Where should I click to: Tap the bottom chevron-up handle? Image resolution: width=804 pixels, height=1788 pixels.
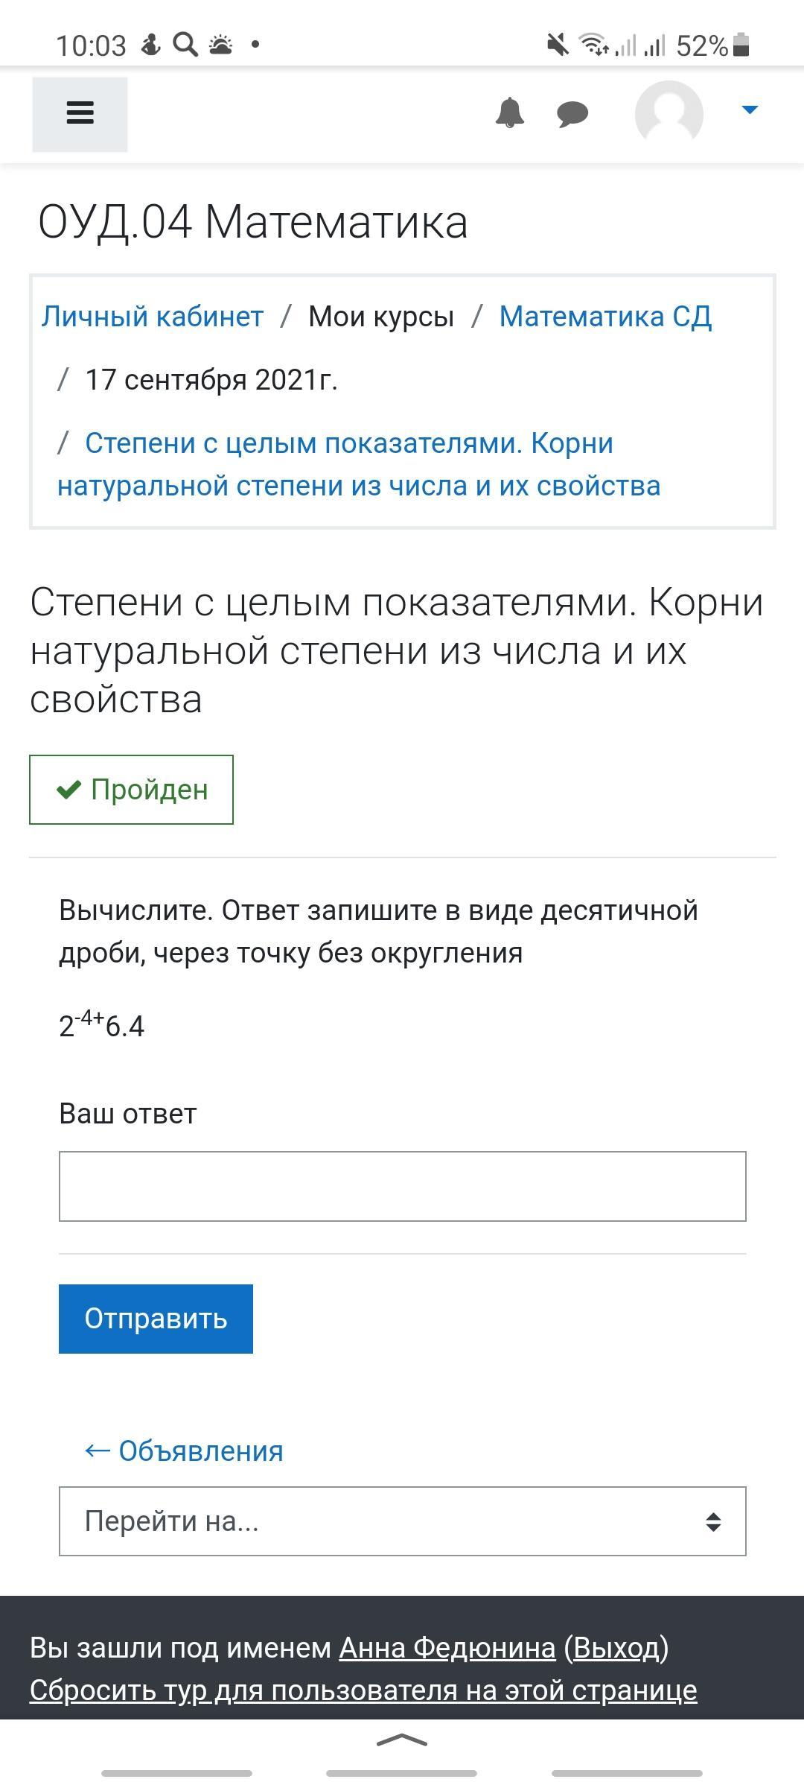point(402,1740)
